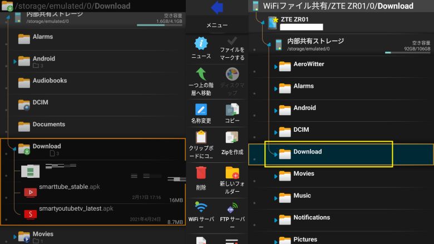Viewport: 434px width, 244px height.
Task: Open left pane 内部共有ストレージ storage entry
Action: coord(93,19)
